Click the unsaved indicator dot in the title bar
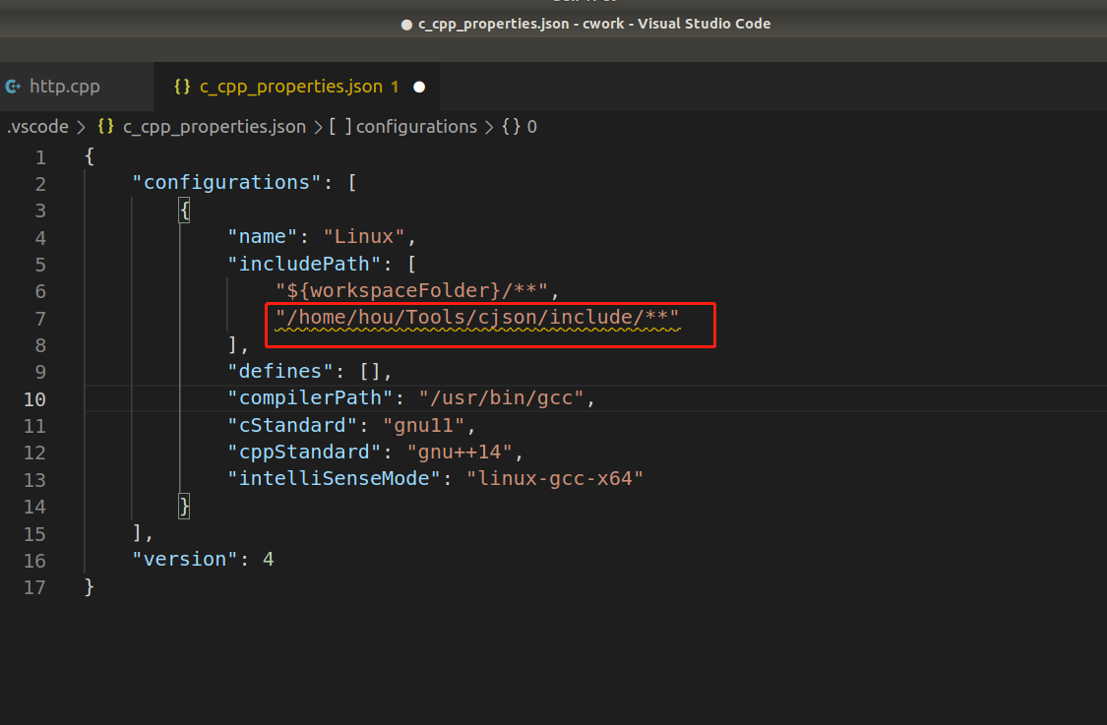Image resolution: width=1107 pixels, height=725 pixels. (405, 24)
